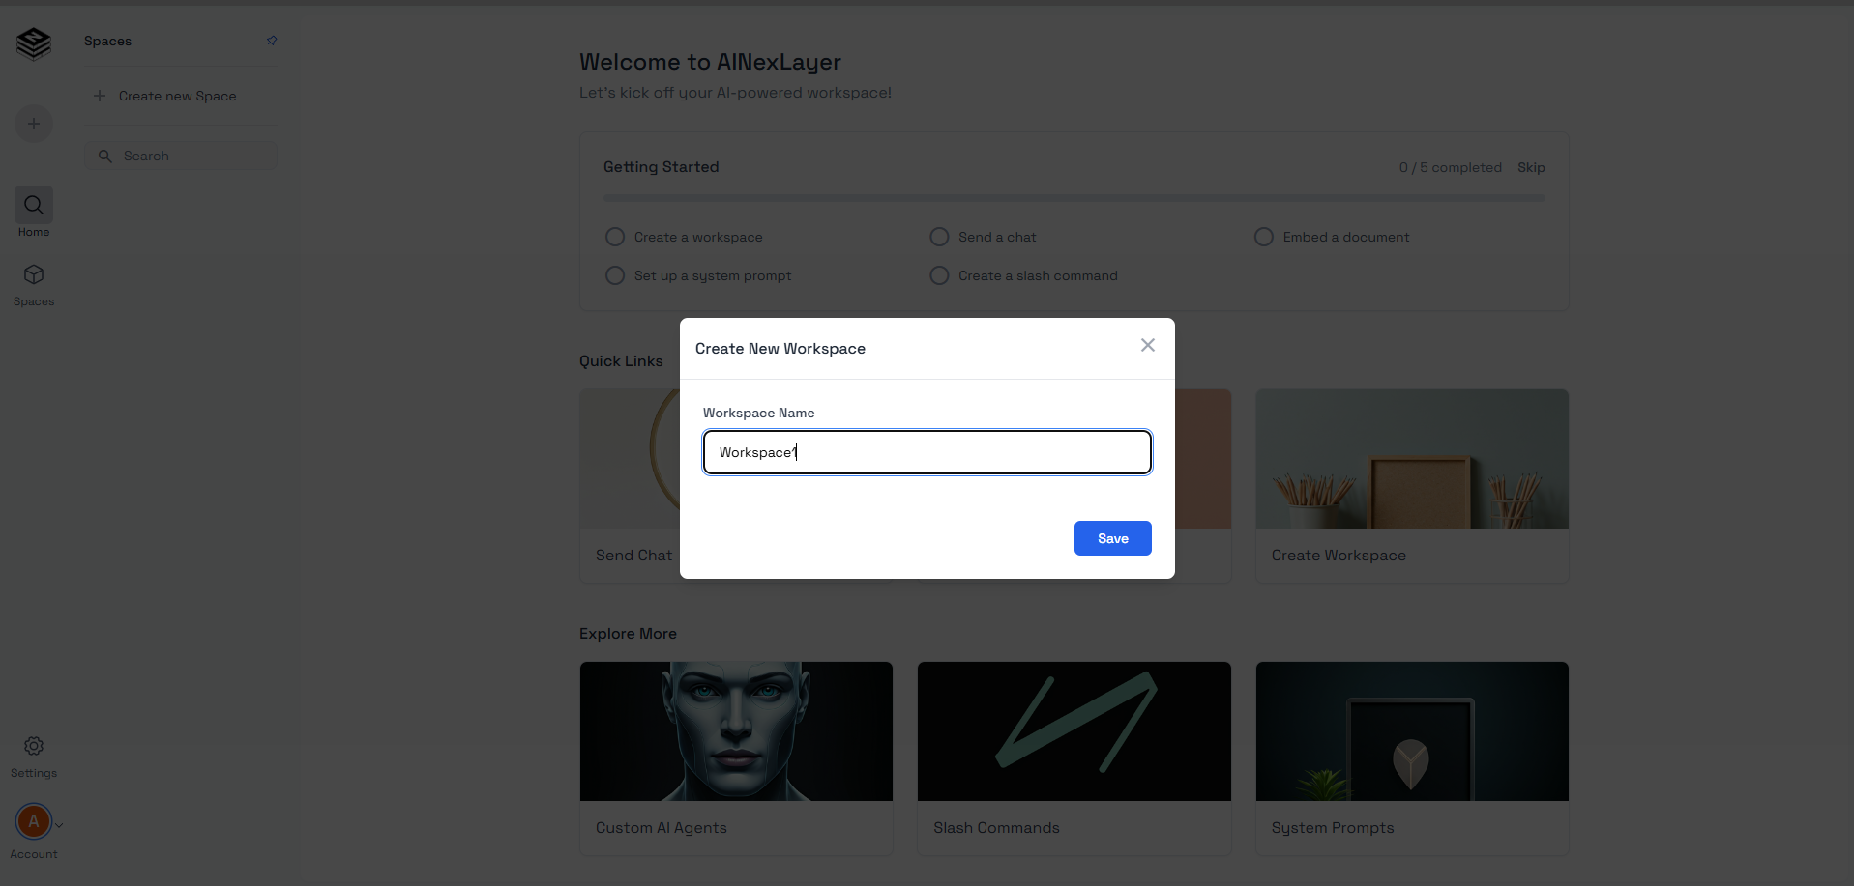This screenshot has width=1854, height=886.
Task: Open the Slash Commands card
Action: pyautogui.click(x=1074, y=757)
